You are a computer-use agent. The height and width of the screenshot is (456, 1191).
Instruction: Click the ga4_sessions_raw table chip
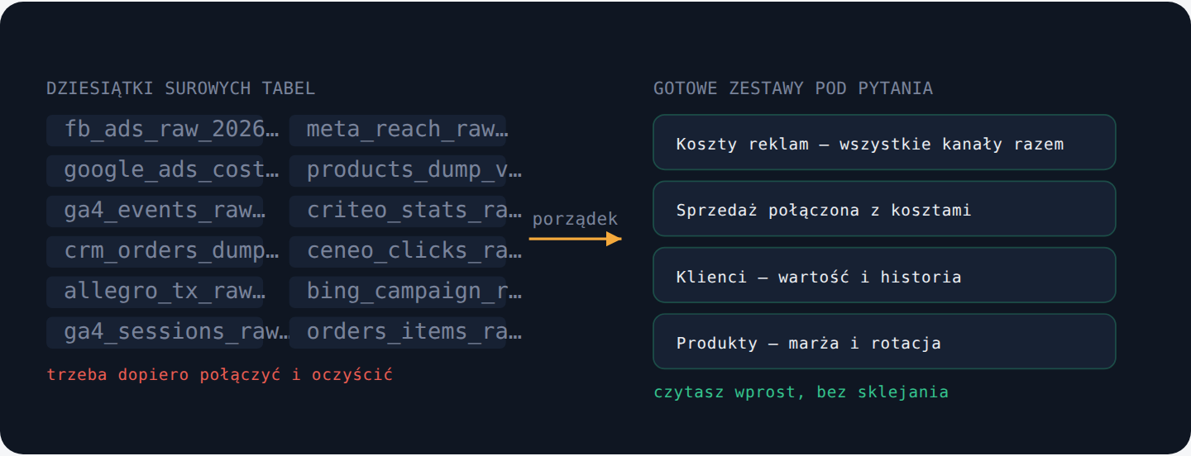155,332
